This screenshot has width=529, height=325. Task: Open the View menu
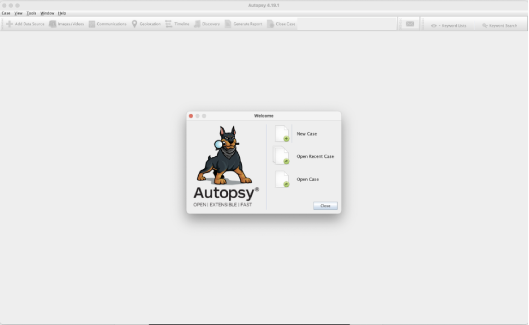click(x=18, y=13)
